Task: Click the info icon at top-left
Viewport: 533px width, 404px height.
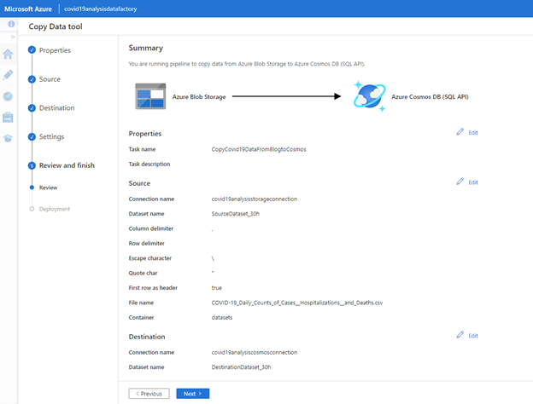Action: coord(11,24)
